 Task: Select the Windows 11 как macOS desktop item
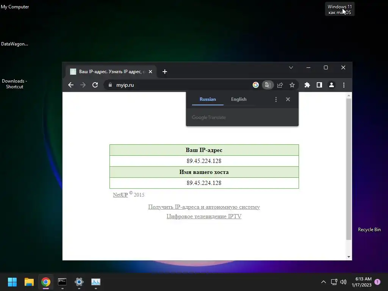click(340, 9)
